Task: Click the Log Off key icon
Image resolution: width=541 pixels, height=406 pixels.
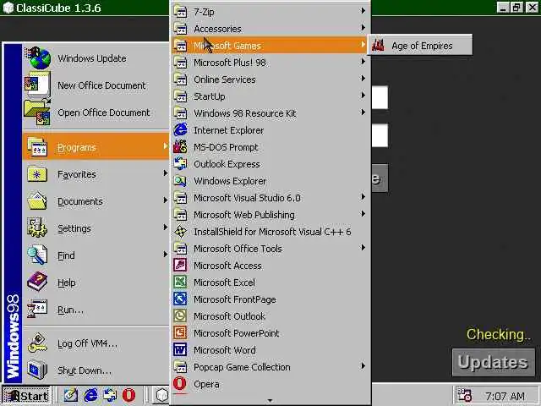Action: click(x=37, y=343)
